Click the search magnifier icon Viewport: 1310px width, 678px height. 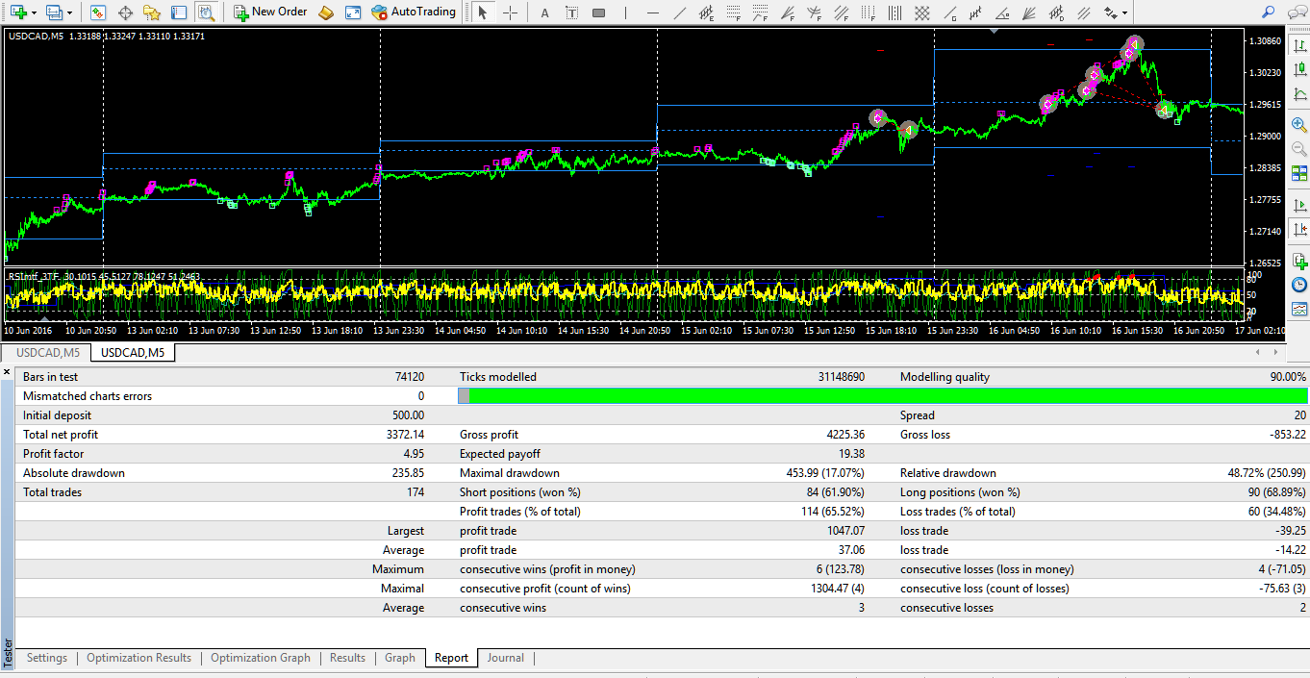(1267, 12)
